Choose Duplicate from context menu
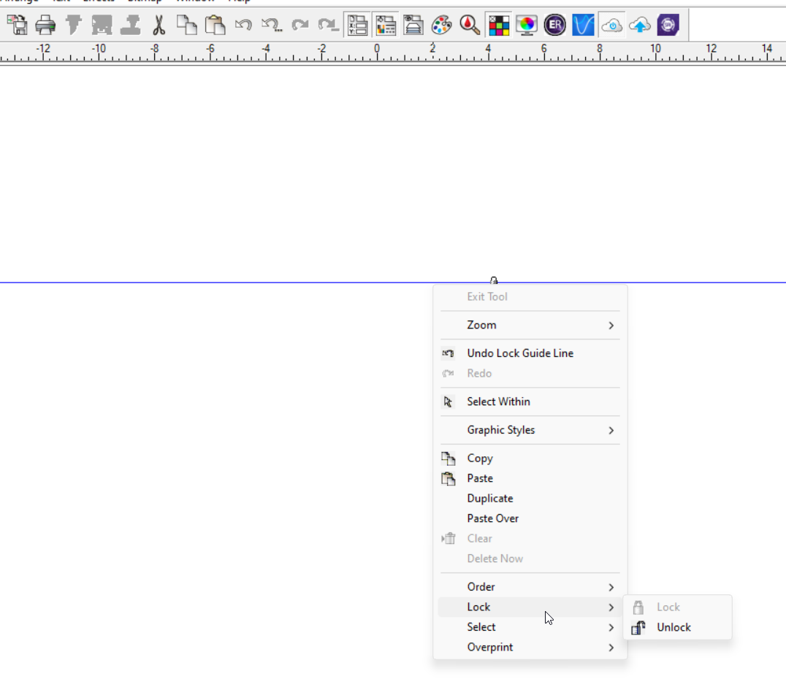786x687 pixels. click(x=530, y=498)
